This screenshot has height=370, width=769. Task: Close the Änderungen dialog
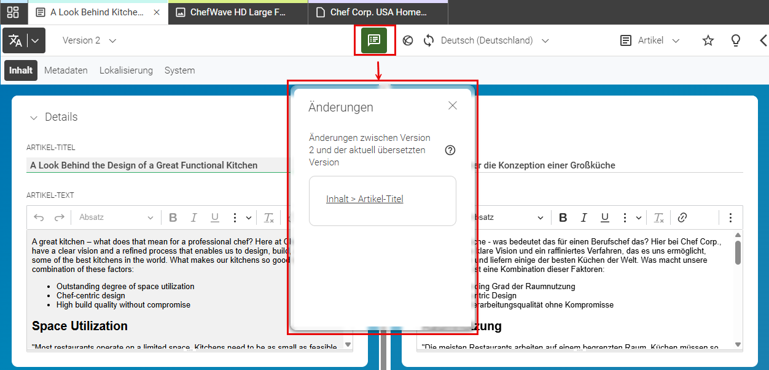coord(453,105)
